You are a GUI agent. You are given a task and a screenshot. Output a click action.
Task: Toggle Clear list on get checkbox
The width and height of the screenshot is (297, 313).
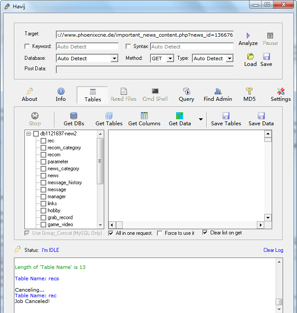205,232
